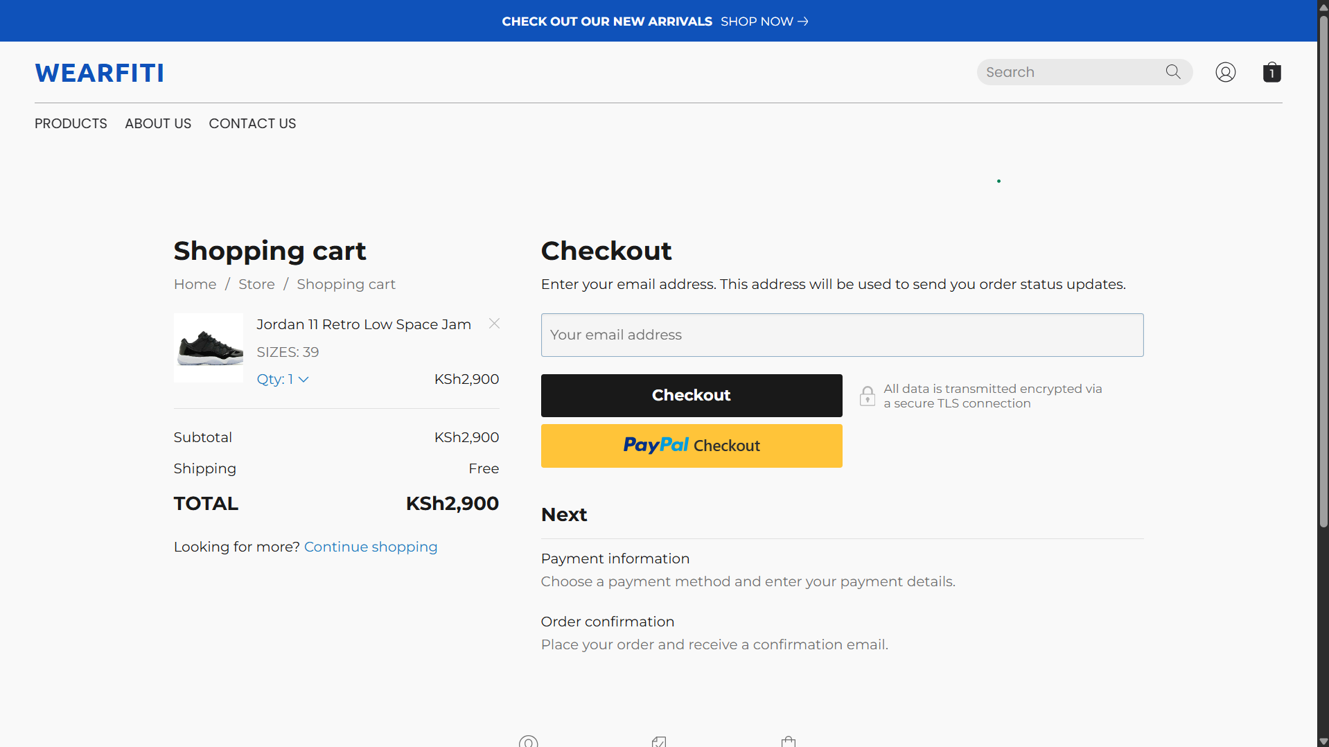Pay using the PayPal Checkout button

point(691,446)
